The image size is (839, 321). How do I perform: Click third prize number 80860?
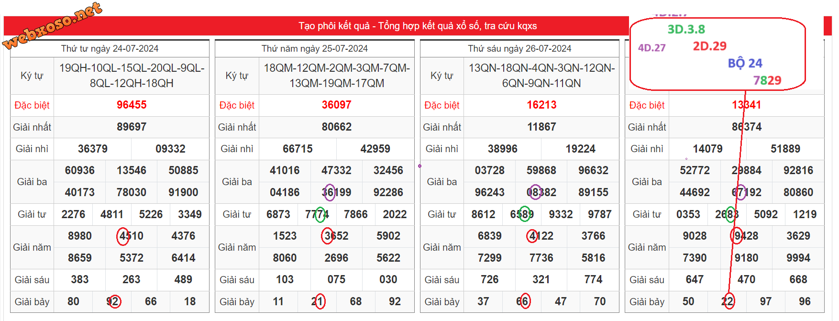[x=798, y=192]
